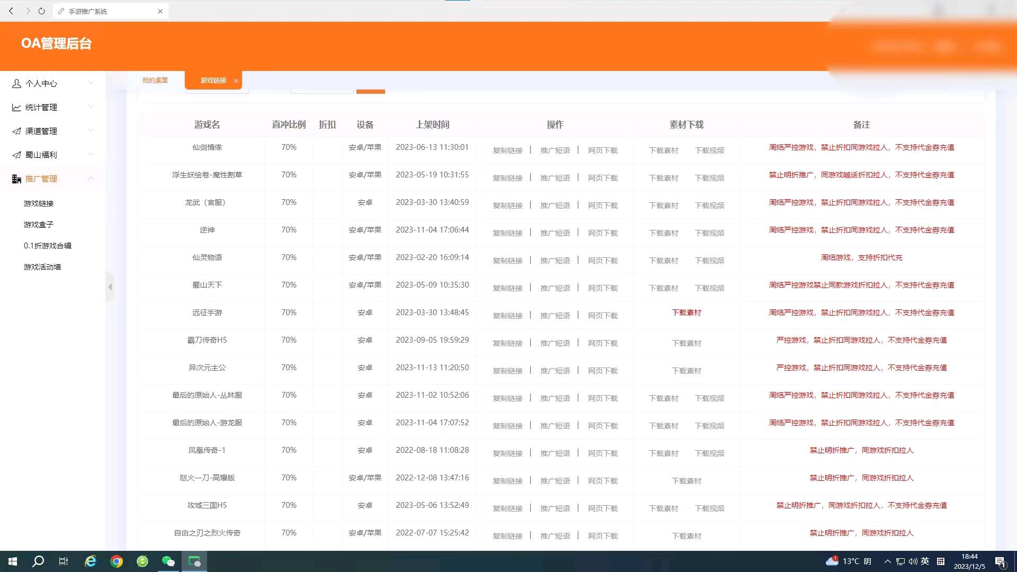Open 游戏盒子 in the sidebar
1017x572 pixels.
pos(39,225)
